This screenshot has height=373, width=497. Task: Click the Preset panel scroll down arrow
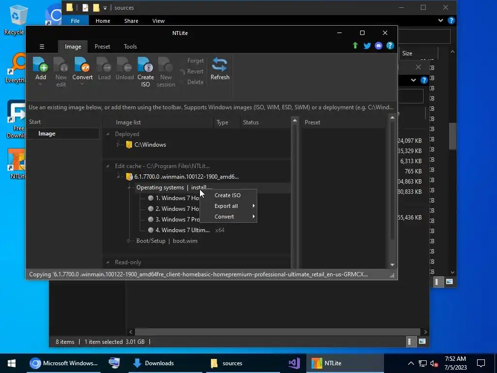click(x=392, y=265)
